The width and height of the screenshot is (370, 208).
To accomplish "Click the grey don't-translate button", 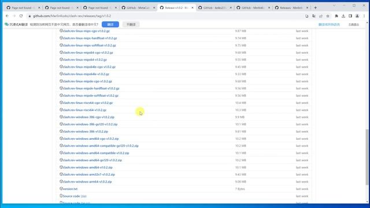I will point(131,24).
